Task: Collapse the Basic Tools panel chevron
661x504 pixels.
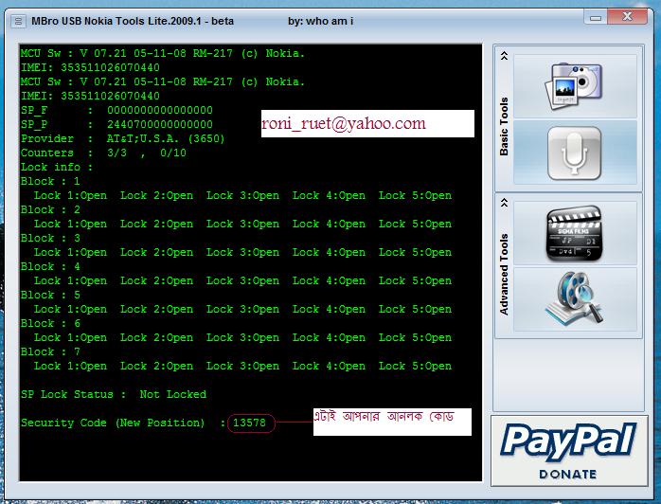Action: click(x=504, y=56)
